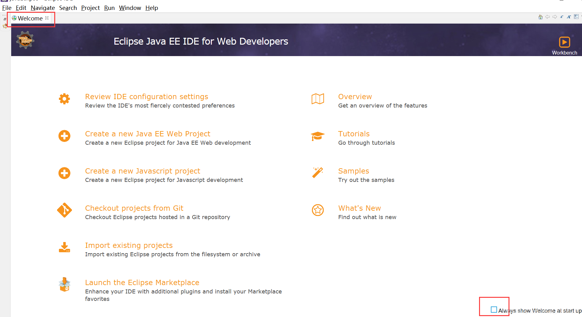Click the Samples magic wand icon
This screenshot has width=582, height=317.
tap(318, 173)
